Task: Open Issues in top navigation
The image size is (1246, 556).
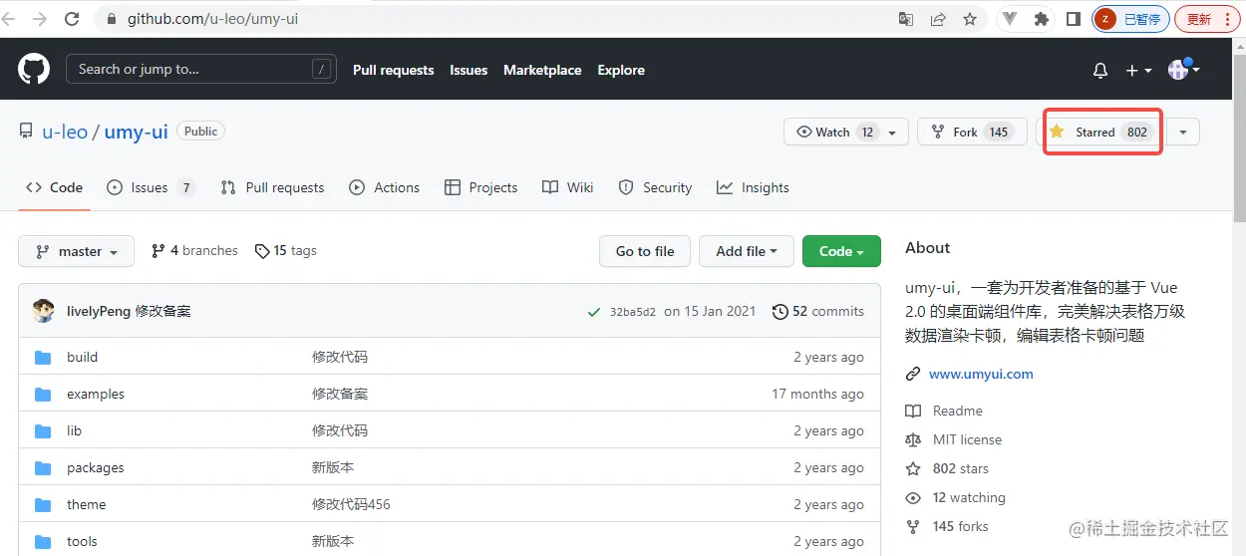Action: click(x=468, y=70)
